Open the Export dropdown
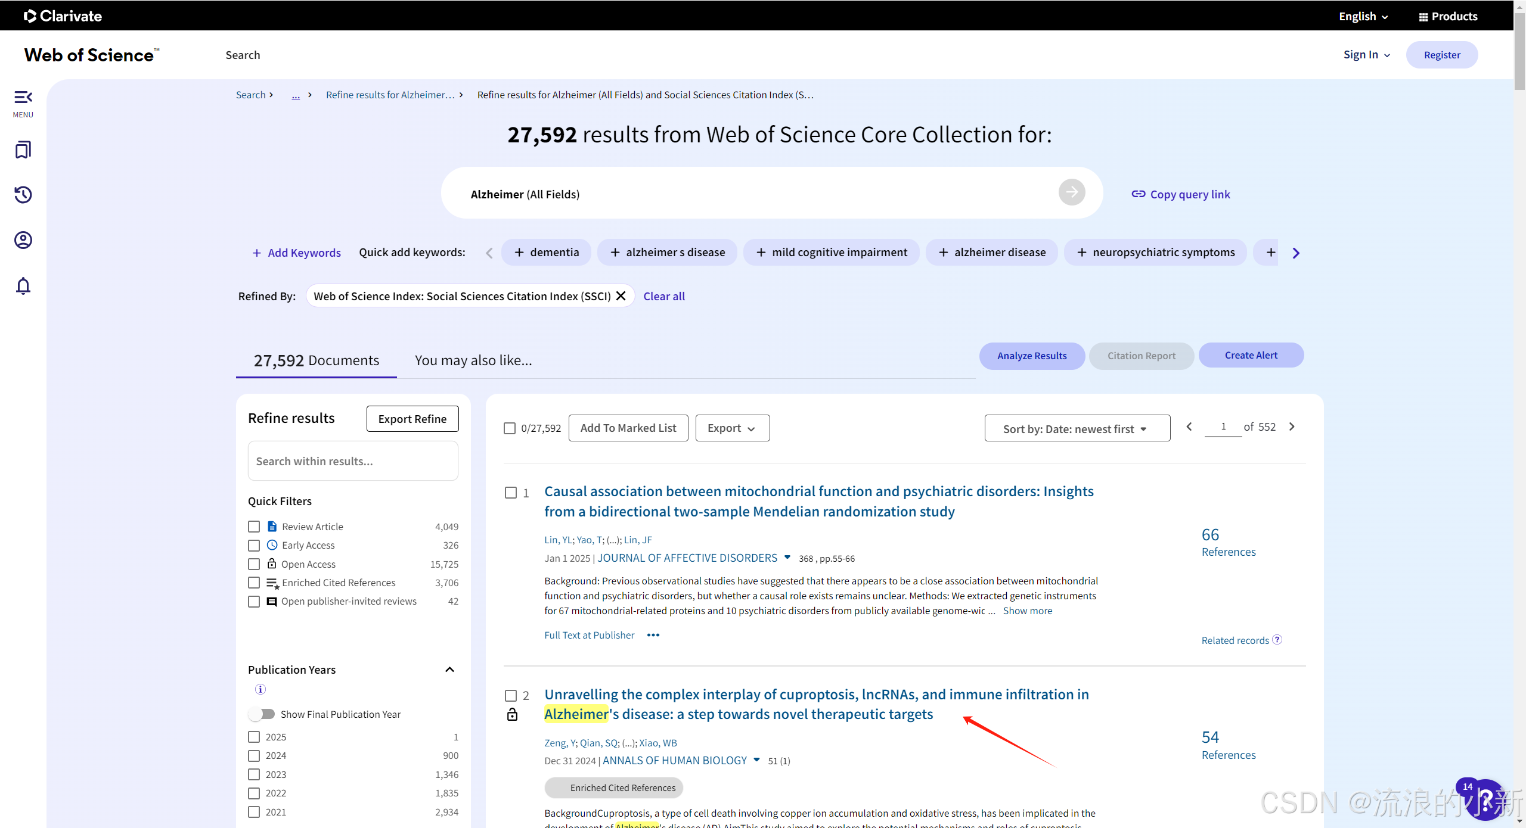1526x828 pixels. (x=732, y=428)
